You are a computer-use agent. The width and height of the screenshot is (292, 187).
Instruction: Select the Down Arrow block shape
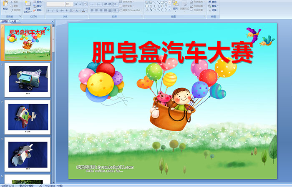pyautogui.click(x=166, y=6)
